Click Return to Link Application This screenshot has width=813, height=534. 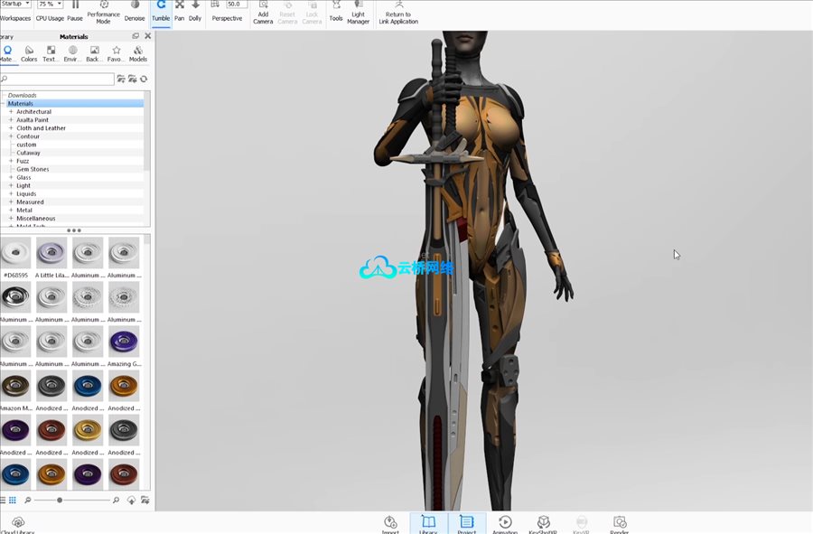[398, 13]
